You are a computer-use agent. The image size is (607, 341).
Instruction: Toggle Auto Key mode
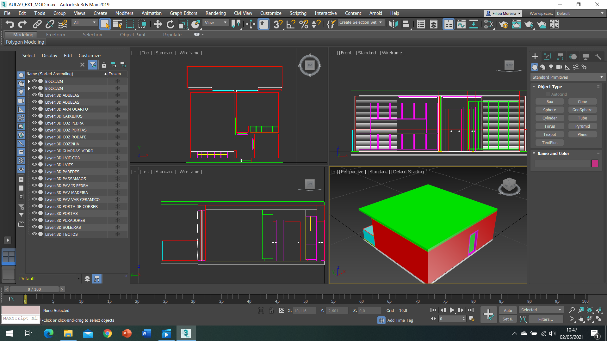[x=508, y=310]
